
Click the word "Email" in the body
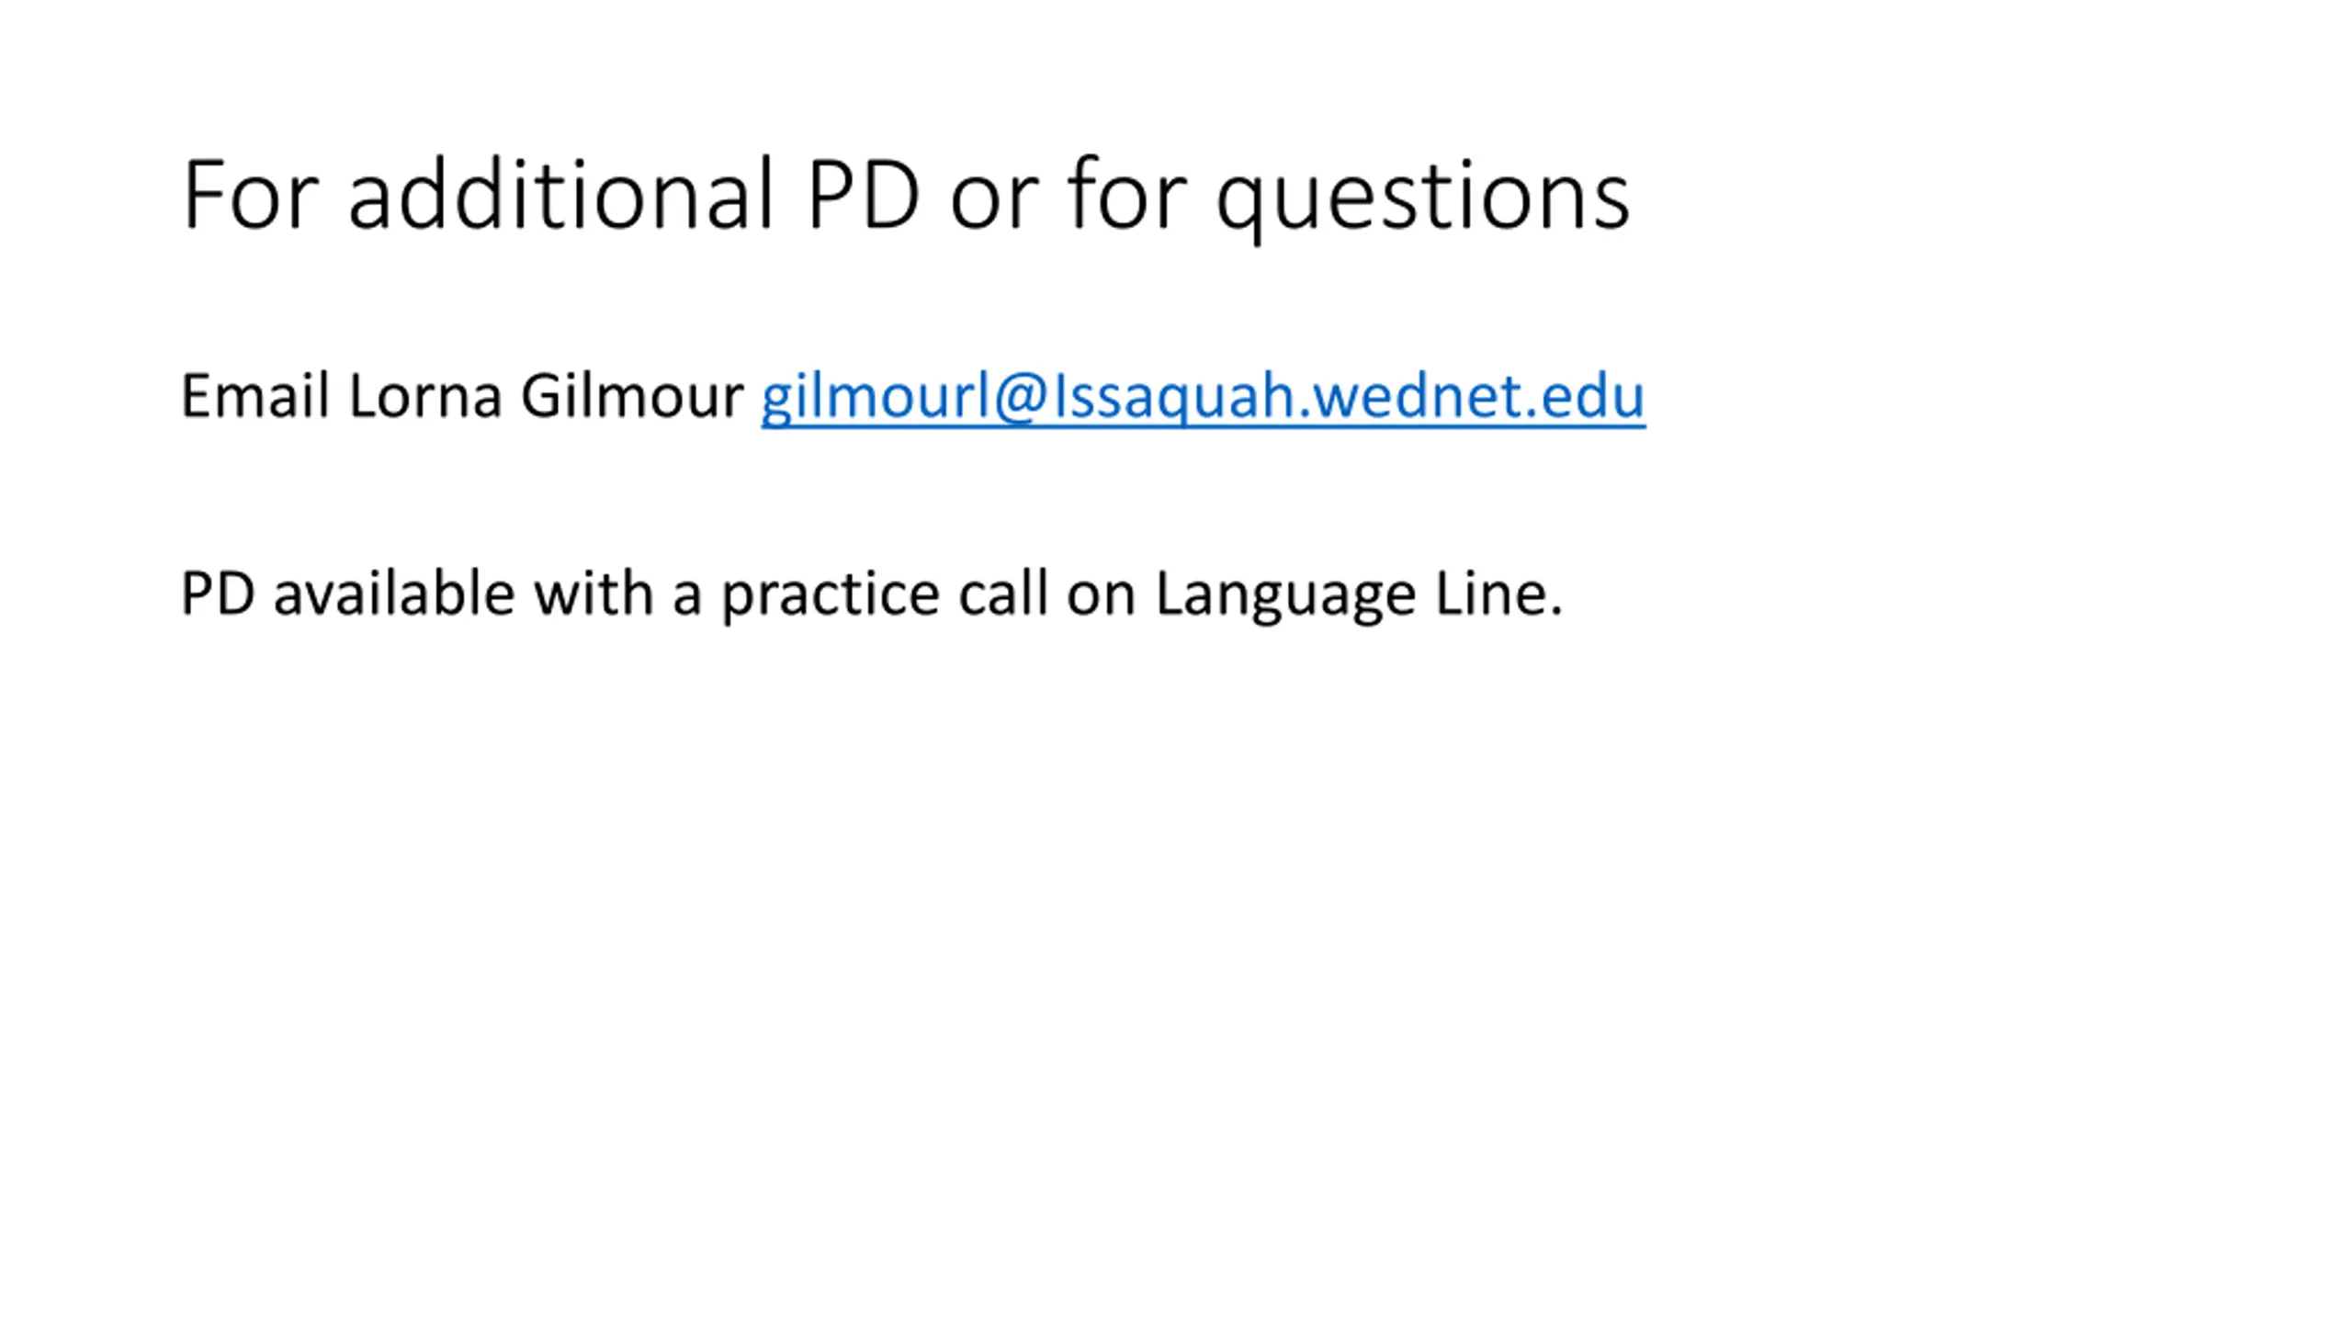pyautogui.click(x=254, y=397)
